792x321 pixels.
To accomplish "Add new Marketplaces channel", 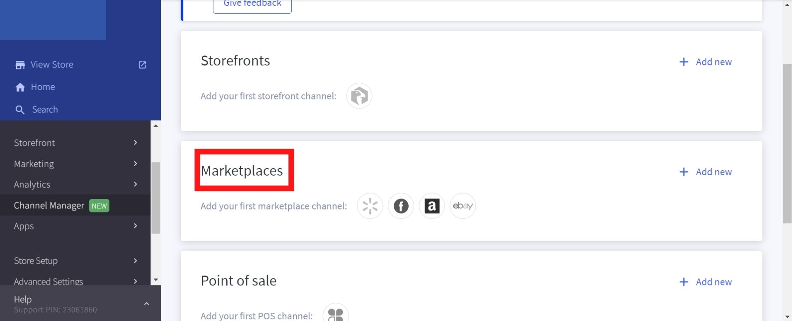I will point(705,172).
